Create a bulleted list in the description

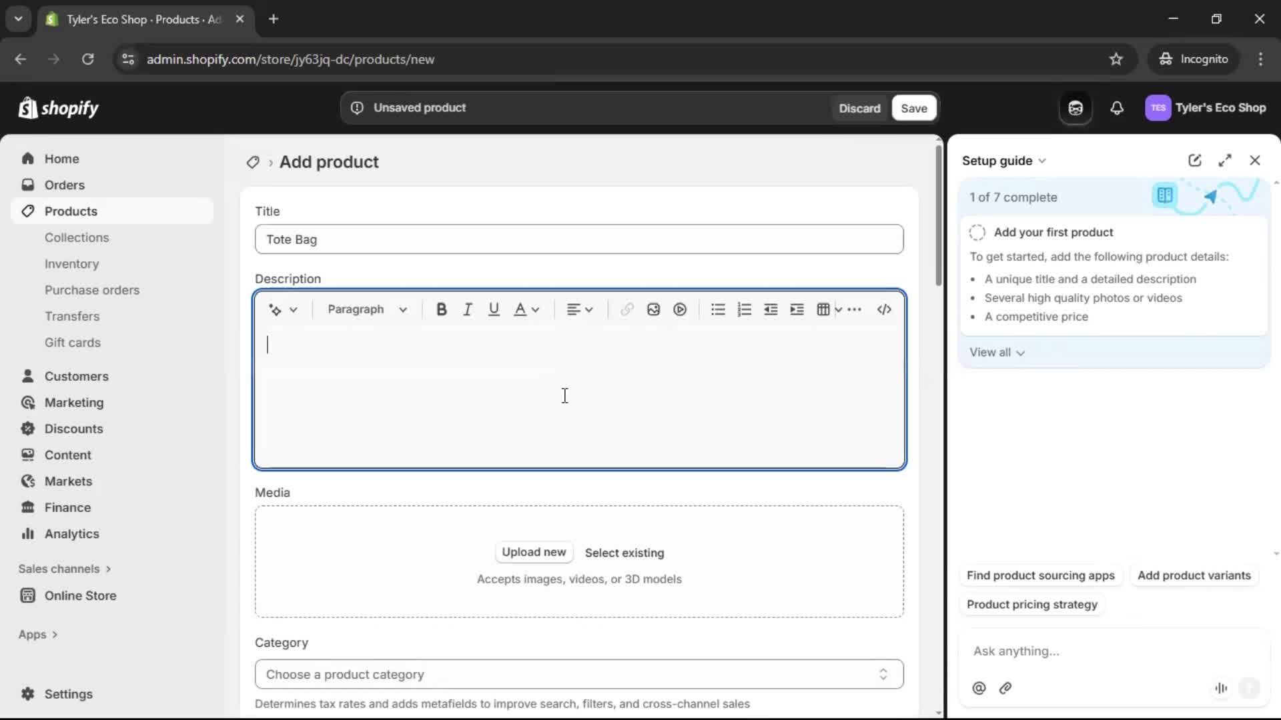tap(717, 309)
